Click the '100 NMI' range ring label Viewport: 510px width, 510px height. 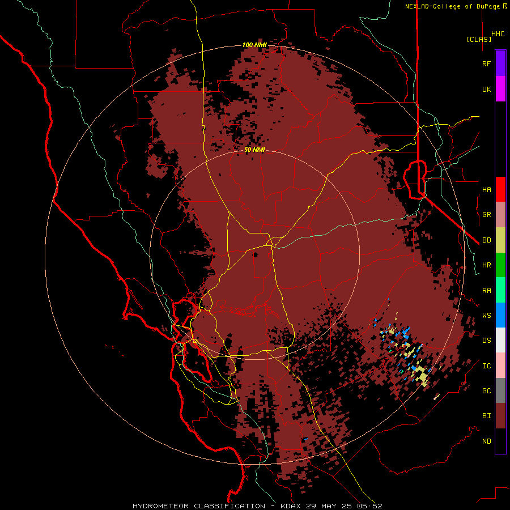pyautogui.click(x=254, y=45)
